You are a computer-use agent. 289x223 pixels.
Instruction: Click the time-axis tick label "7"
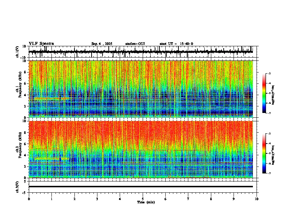coord(188,199)
